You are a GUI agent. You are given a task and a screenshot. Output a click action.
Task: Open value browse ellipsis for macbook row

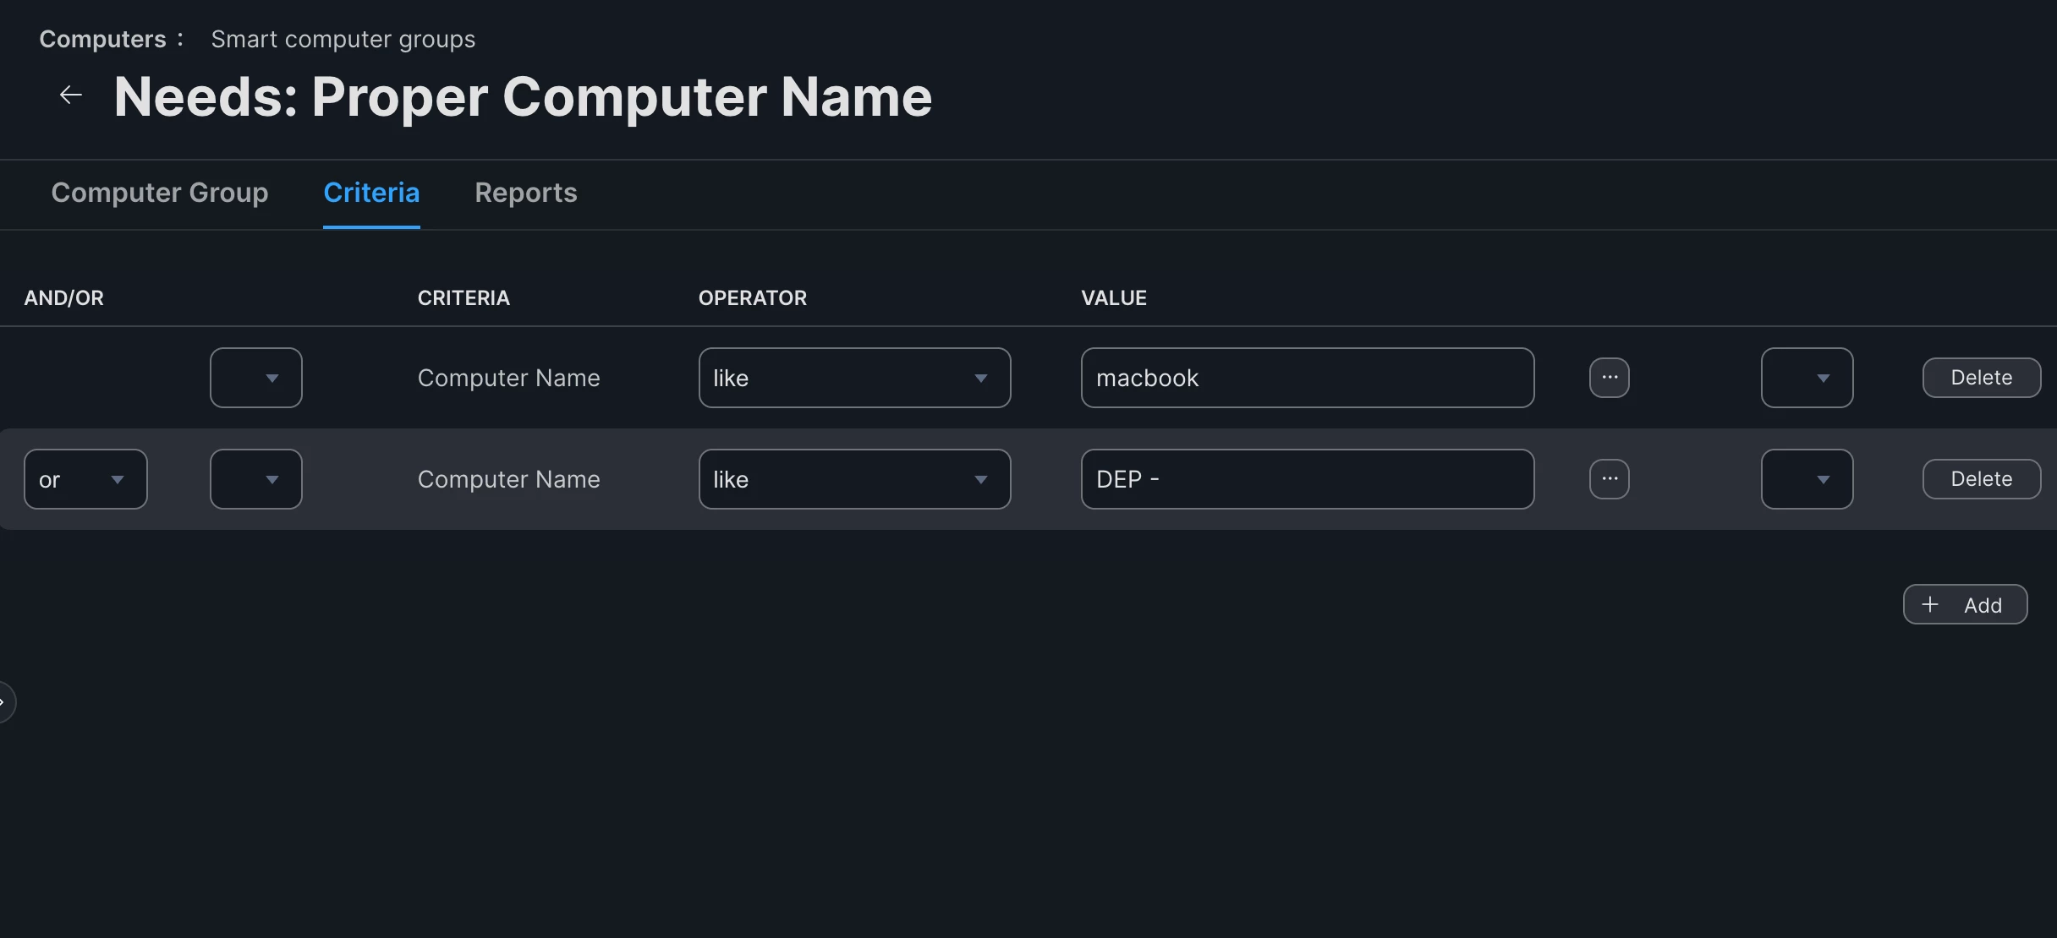pos(1609,378)
